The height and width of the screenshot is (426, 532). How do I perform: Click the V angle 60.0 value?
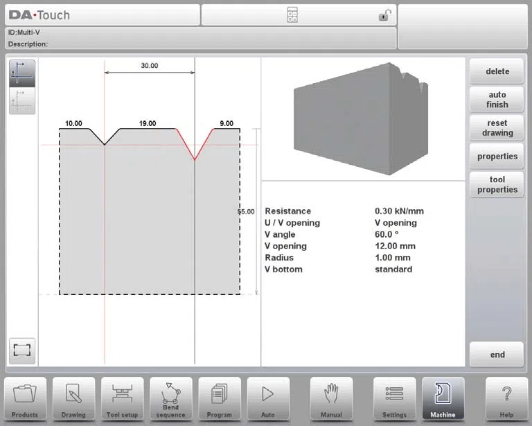386,234
